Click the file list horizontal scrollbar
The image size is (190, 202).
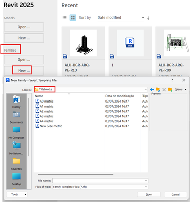tap(76, 174)
